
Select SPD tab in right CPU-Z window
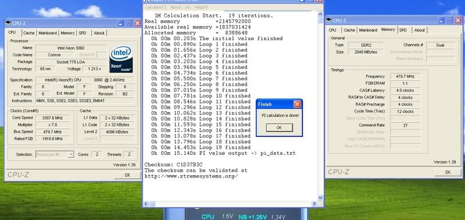click(x=403, y=30)
